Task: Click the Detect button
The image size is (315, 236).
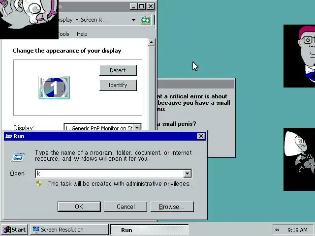Action: click(118, 70)
